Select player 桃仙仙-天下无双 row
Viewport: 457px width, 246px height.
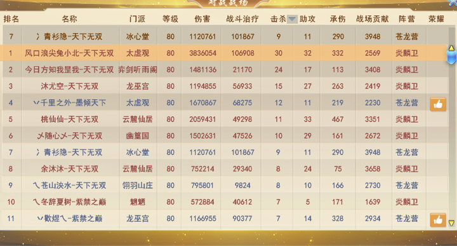click(225, 119)
